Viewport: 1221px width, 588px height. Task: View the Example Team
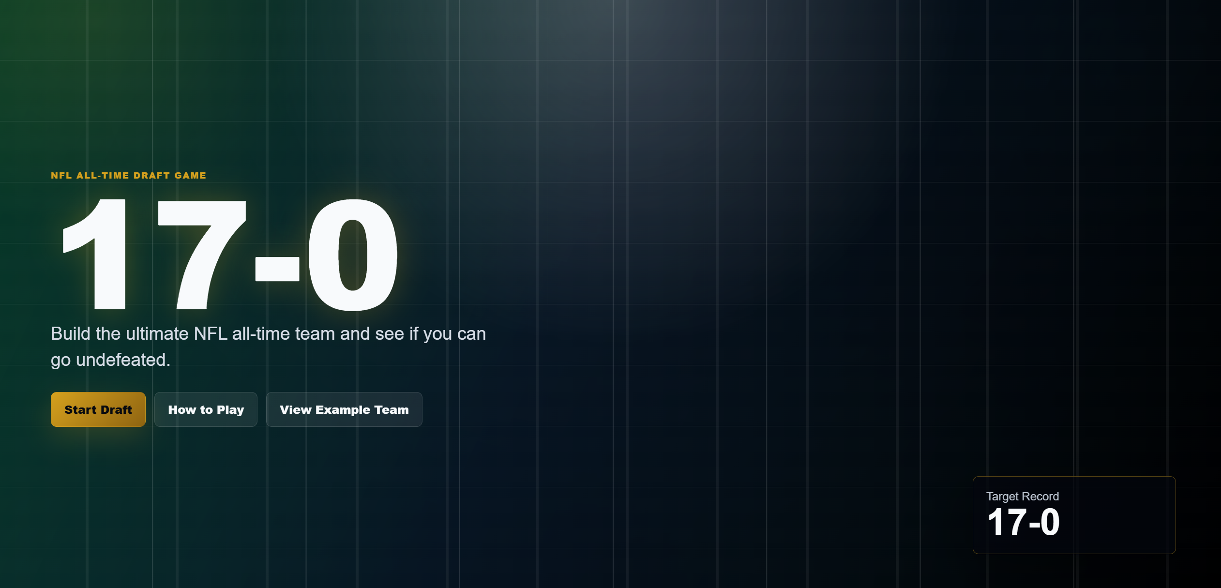pyautogui.click(x=344, y=409)
